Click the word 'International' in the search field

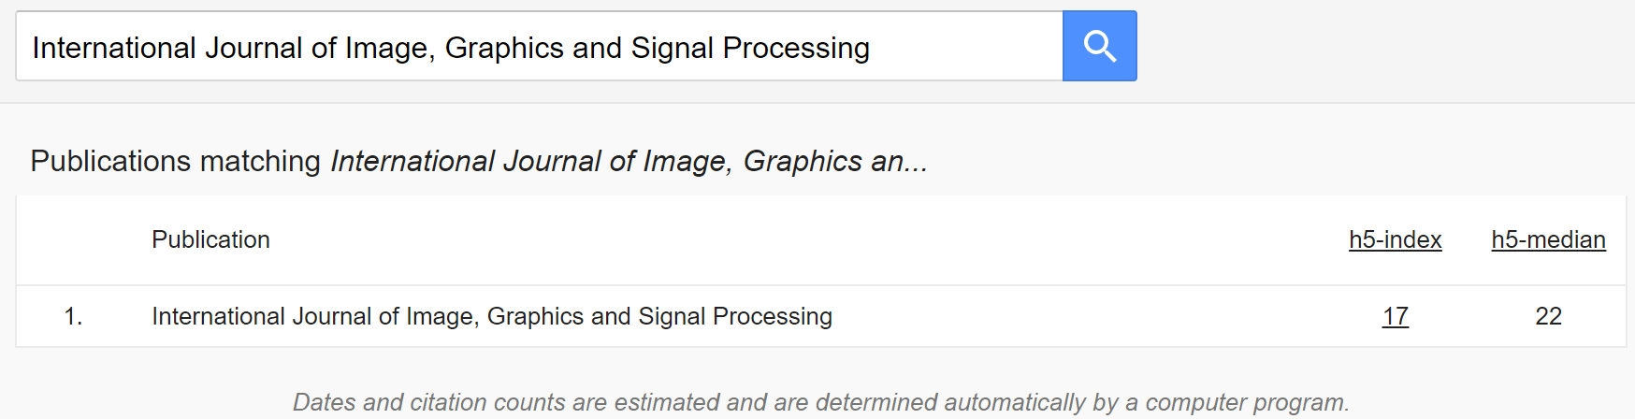click(114, 48)
